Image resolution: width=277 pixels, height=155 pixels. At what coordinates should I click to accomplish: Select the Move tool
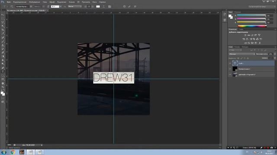(3, 15)
